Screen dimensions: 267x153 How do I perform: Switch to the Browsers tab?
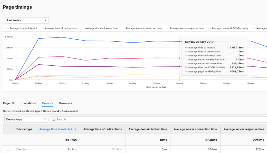[x=65, y=103]
